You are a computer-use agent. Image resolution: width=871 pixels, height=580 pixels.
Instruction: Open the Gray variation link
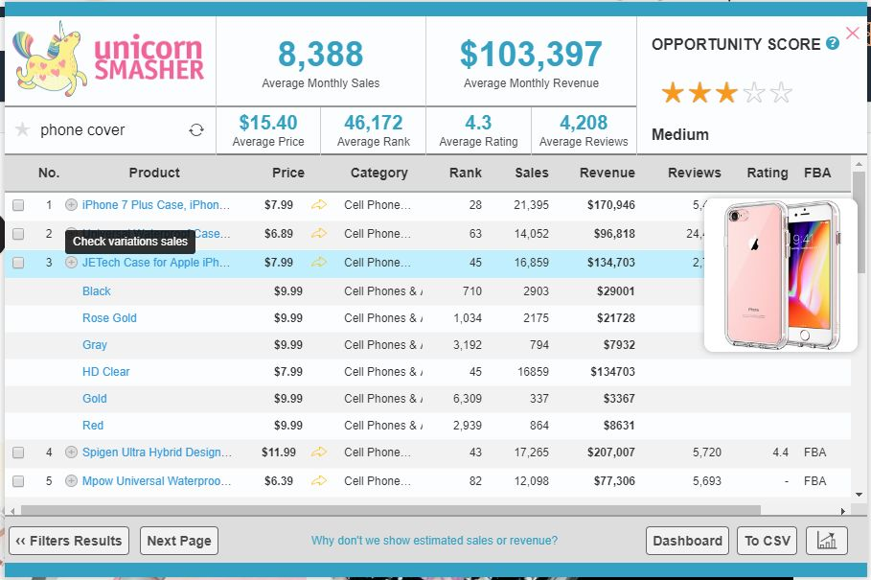[95, 345]
